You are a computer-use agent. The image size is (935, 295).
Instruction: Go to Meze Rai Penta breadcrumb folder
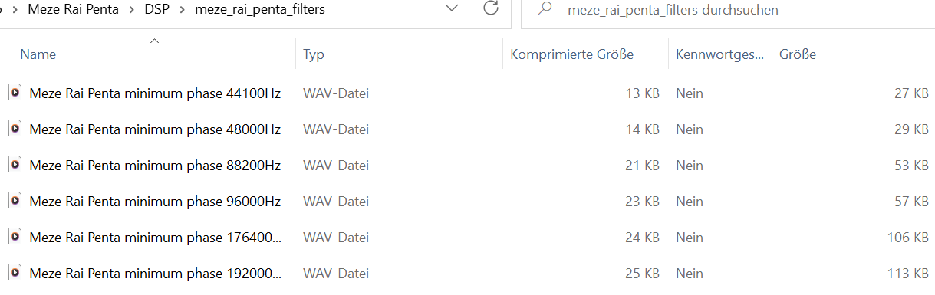click(73, 10)
